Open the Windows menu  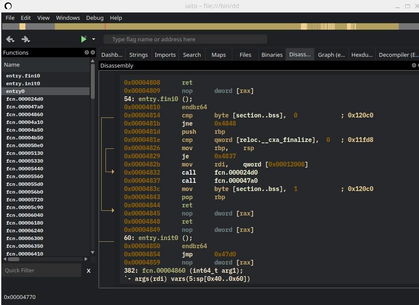click(68, 18)
